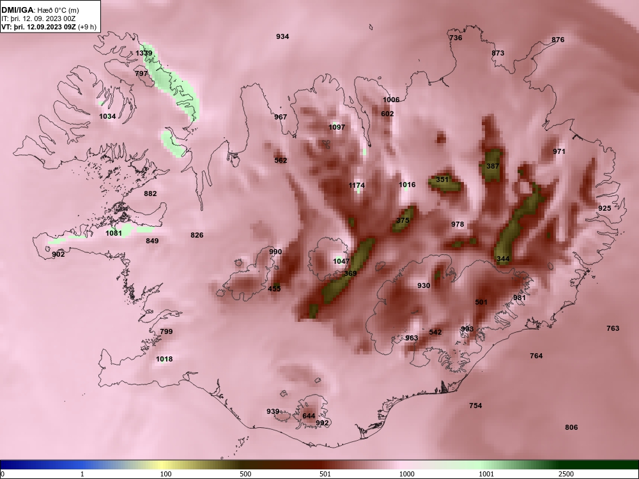The width and height of the screenshot is (639, 479).
Task: Click the 993 value label
Action: 467,329
